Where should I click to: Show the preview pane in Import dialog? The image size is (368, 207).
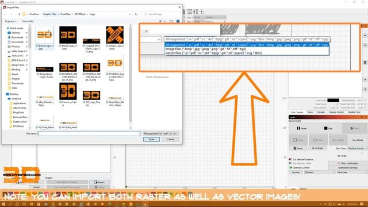(171, 21)
